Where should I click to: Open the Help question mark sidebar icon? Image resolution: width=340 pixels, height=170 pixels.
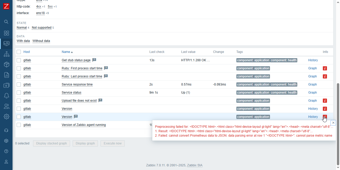(x=7, y=151)
